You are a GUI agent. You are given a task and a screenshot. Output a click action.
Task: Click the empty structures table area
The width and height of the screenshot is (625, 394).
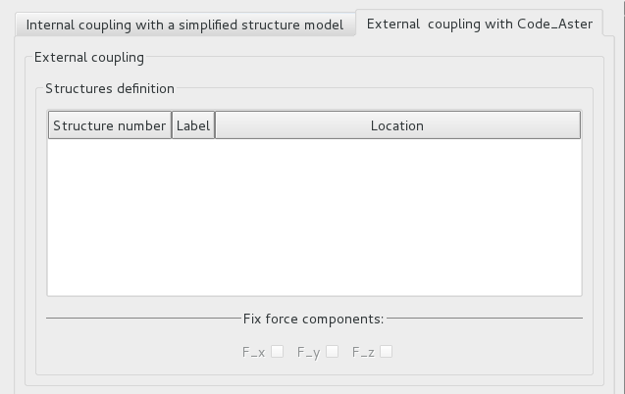coord(314,216)
